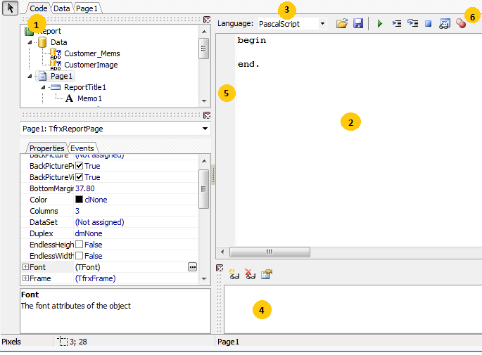Click the black Color swatch
Image resolution: width=482 pixels, height=355 pixels.
[x=79, y=200]
